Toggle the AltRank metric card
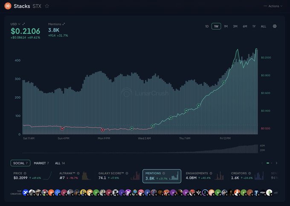 (75, 176)
